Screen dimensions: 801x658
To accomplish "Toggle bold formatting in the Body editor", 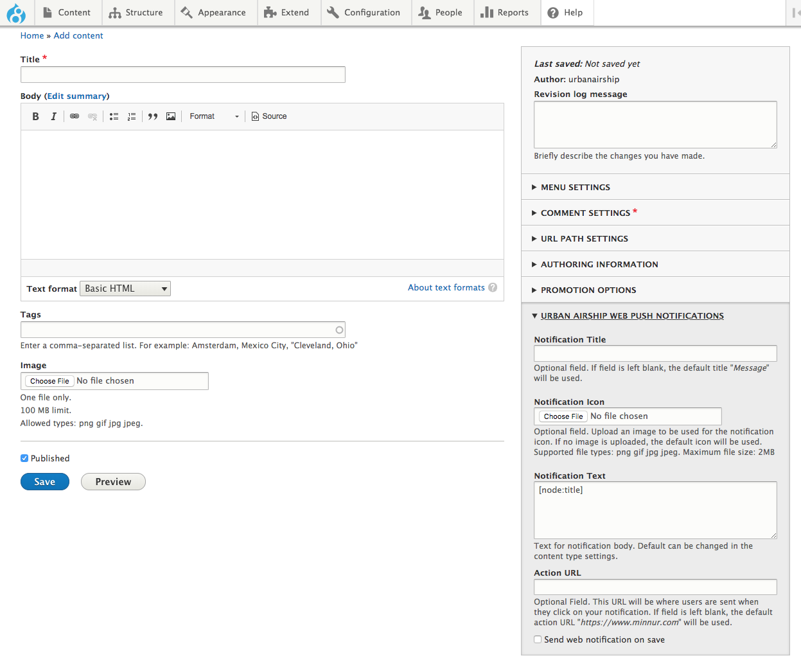I will click(x=35, y=116).
